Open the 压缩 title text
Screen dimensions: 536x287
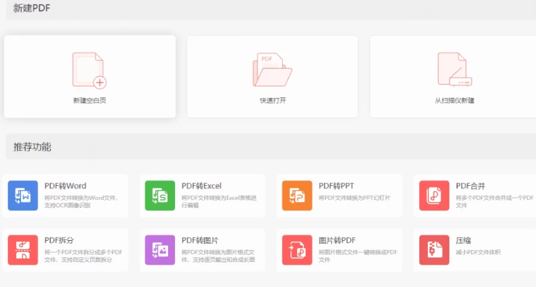point(463,240)
